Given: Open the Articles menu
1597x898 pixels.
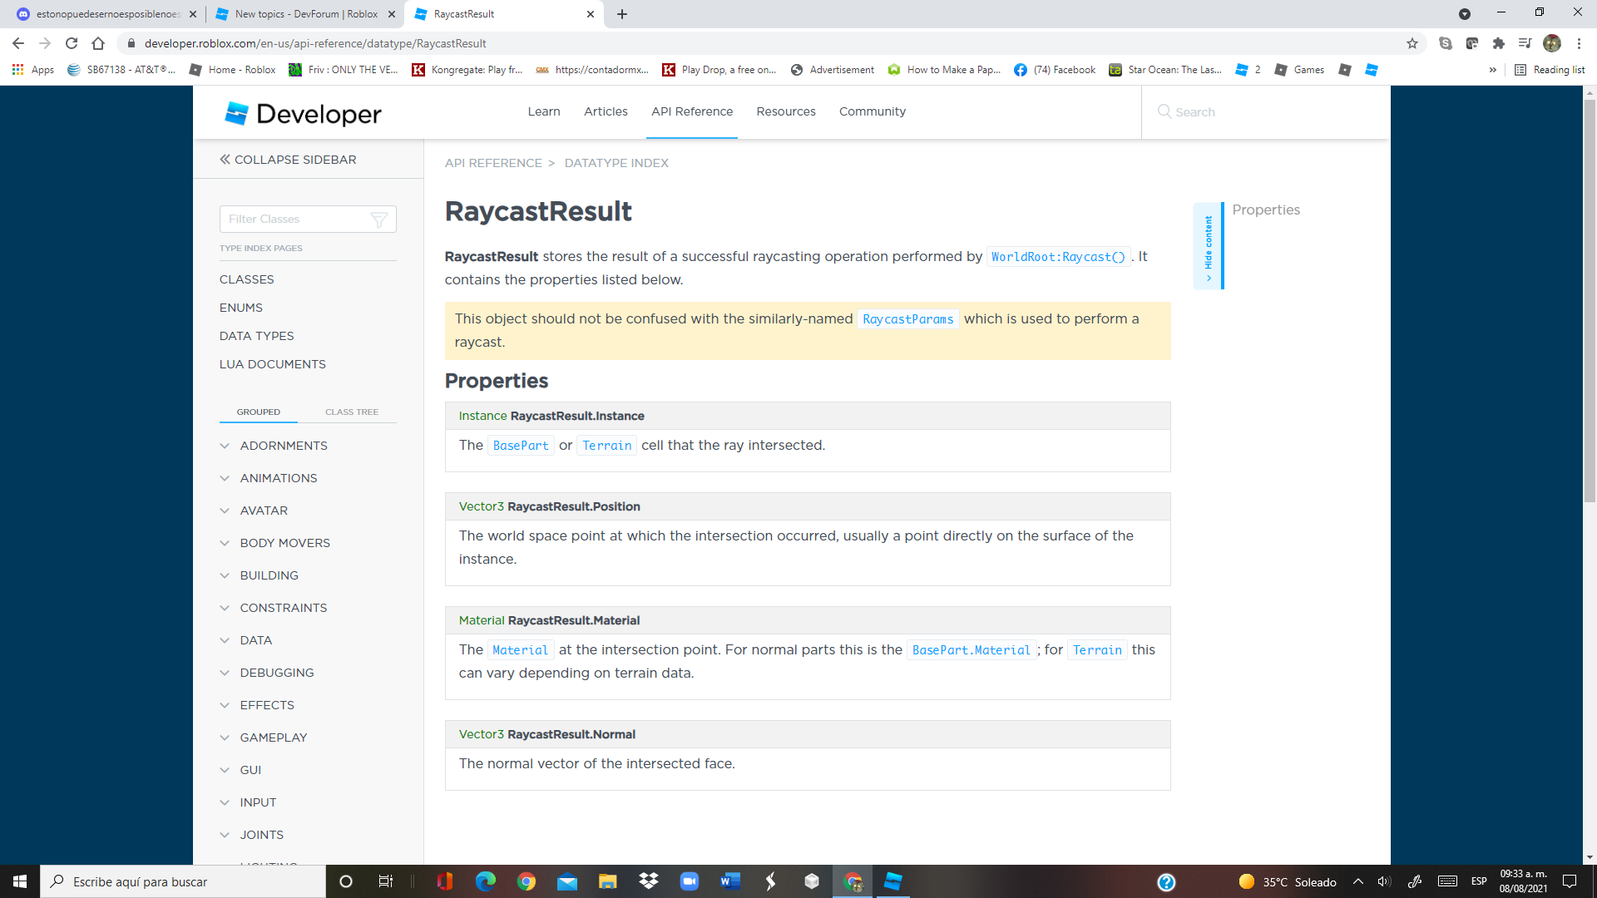Looking at the screenshot, I should pyautogui.click(x=606, y=111).
